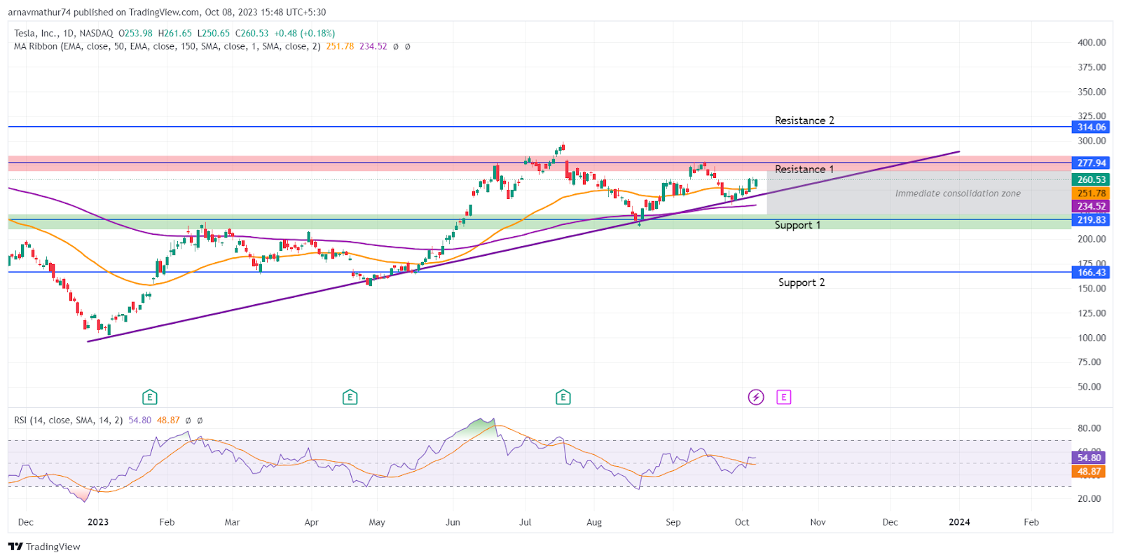Click the RSI indicator legend label

pos(68,421)
